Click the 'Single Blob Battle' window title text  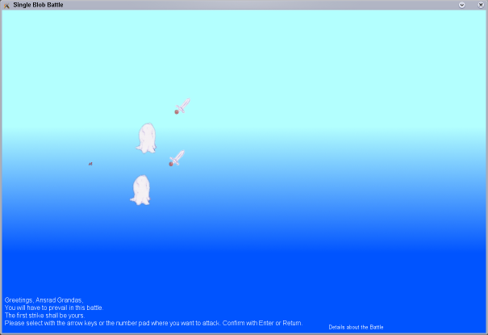click(39, 5)
